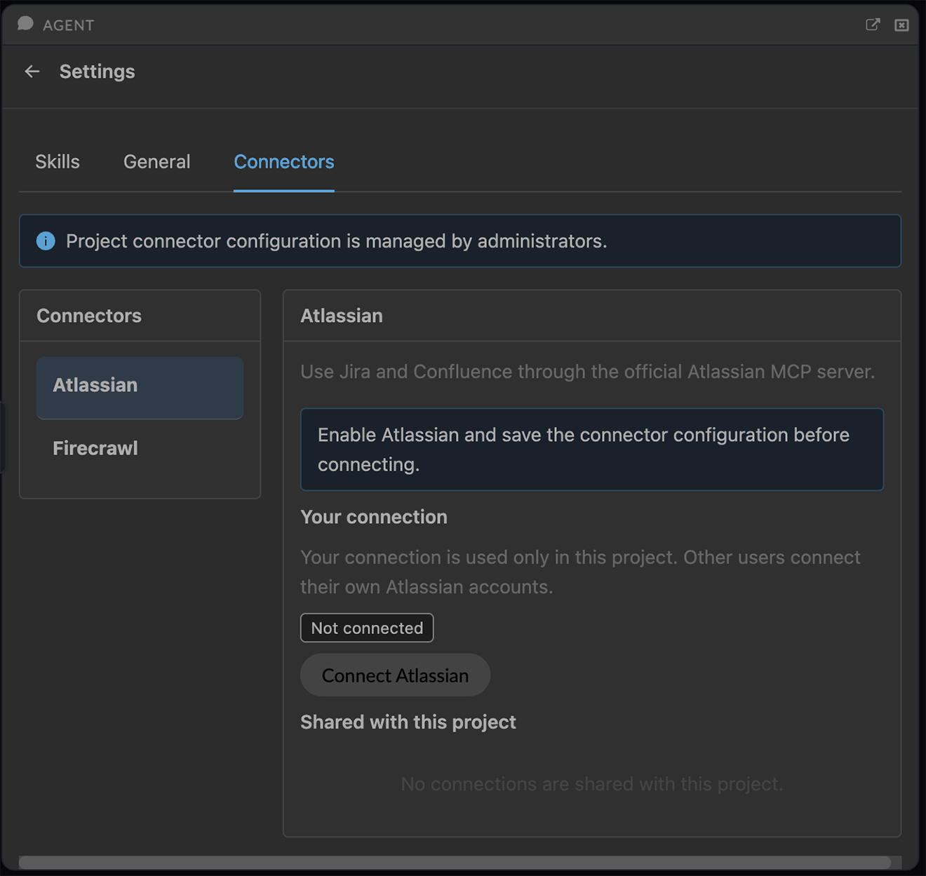Click the administrators-managed configuration notice text
Screen dimensions: 926x876
click(x=337, y=241)
